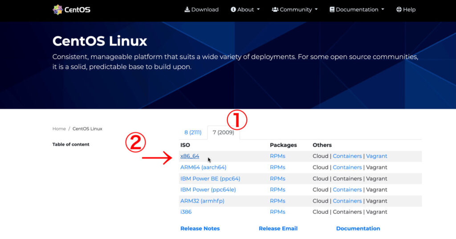
Task: Click the Packages column header
Action: click(x=283, y=145)
